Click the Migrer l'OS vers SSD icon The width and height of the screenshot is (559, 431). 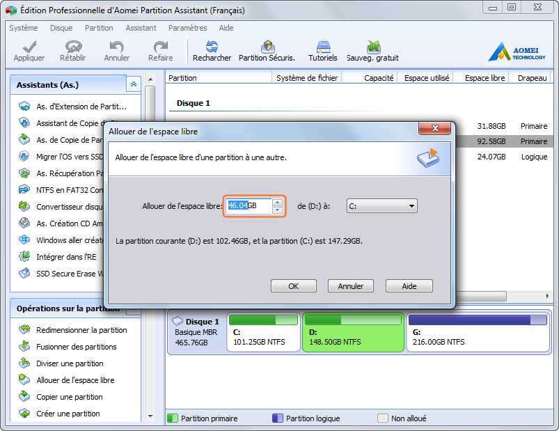(24, 157)
